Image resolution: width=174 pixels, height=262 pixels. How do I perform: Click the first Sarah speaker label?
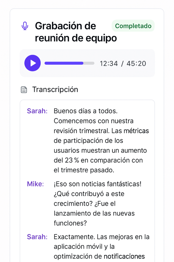(x=37, y=111)
